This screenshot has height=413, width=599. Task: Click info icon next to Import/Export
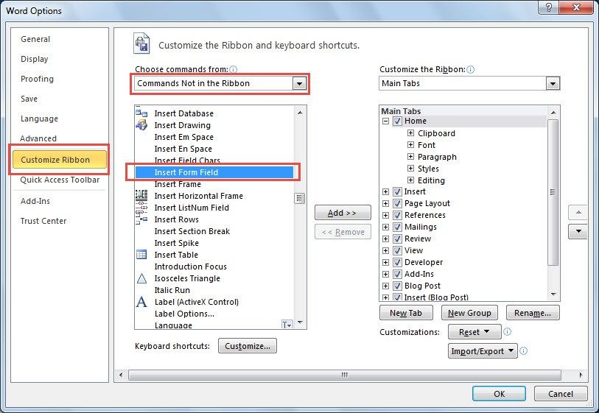click(x=524, y=350)
